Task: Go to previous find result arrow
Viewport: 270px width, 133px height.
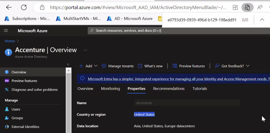Action: tap(262, 20)
